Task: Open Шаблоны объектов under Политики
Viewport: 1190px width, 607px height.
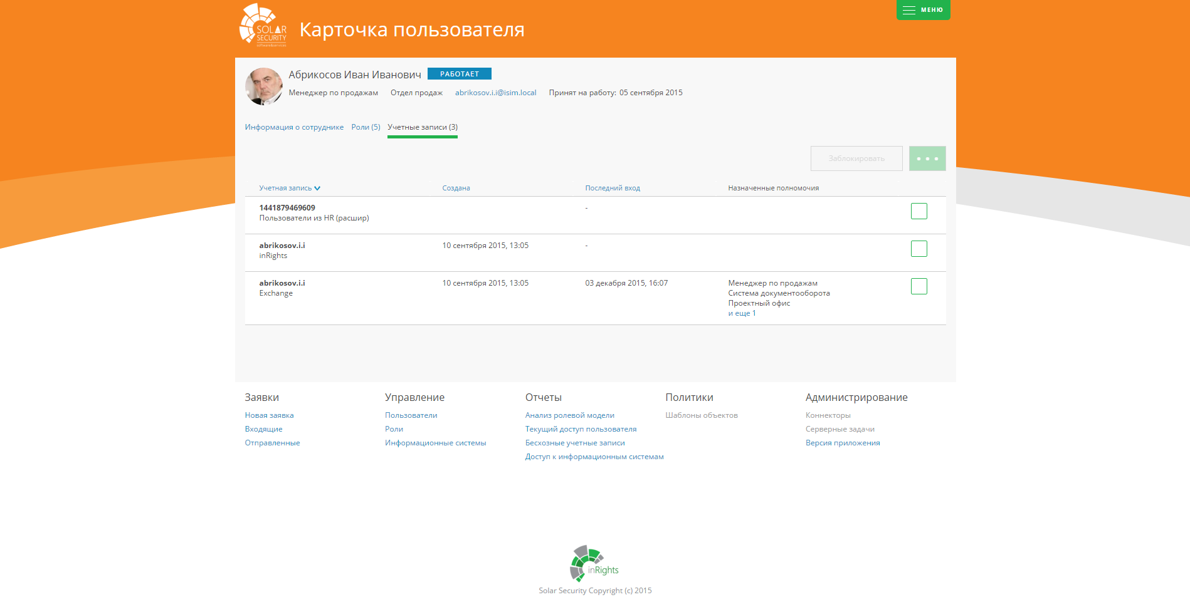Action: (x=702, y=415)
